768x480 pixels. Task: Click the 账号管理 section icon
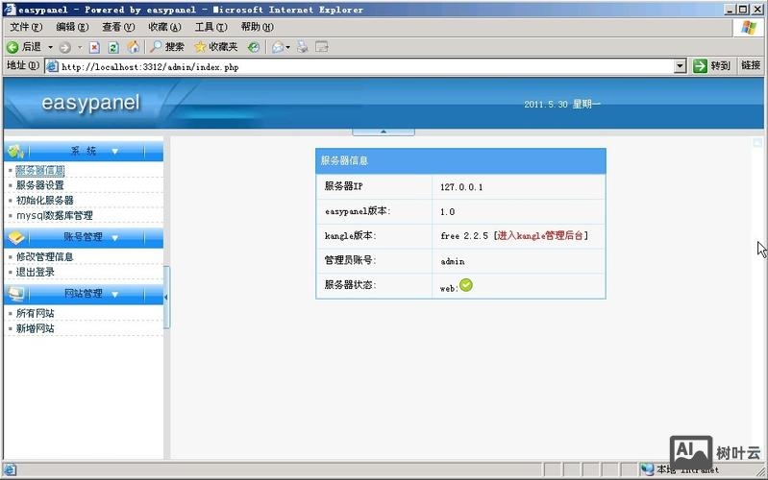coord(16,237)
